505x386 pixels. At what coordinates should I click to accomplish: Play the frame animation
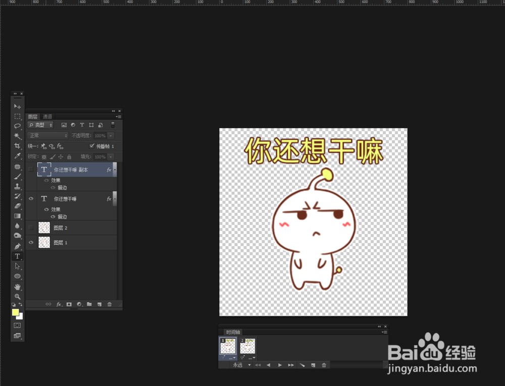[x=280, y=365]
